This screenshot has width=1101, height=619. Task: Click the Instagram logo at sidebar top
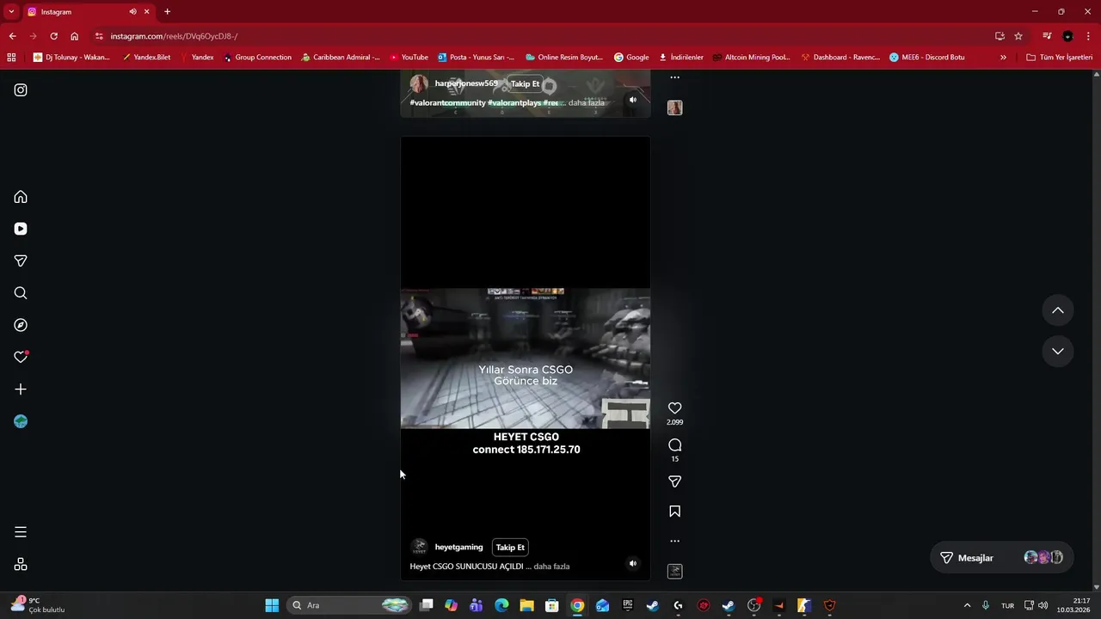coord(21,90)
